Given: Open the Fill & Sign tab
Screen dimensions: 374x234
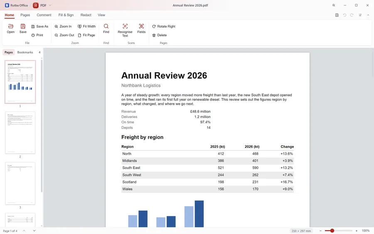Looking at the screenshot, I should [x=66, y=15].
